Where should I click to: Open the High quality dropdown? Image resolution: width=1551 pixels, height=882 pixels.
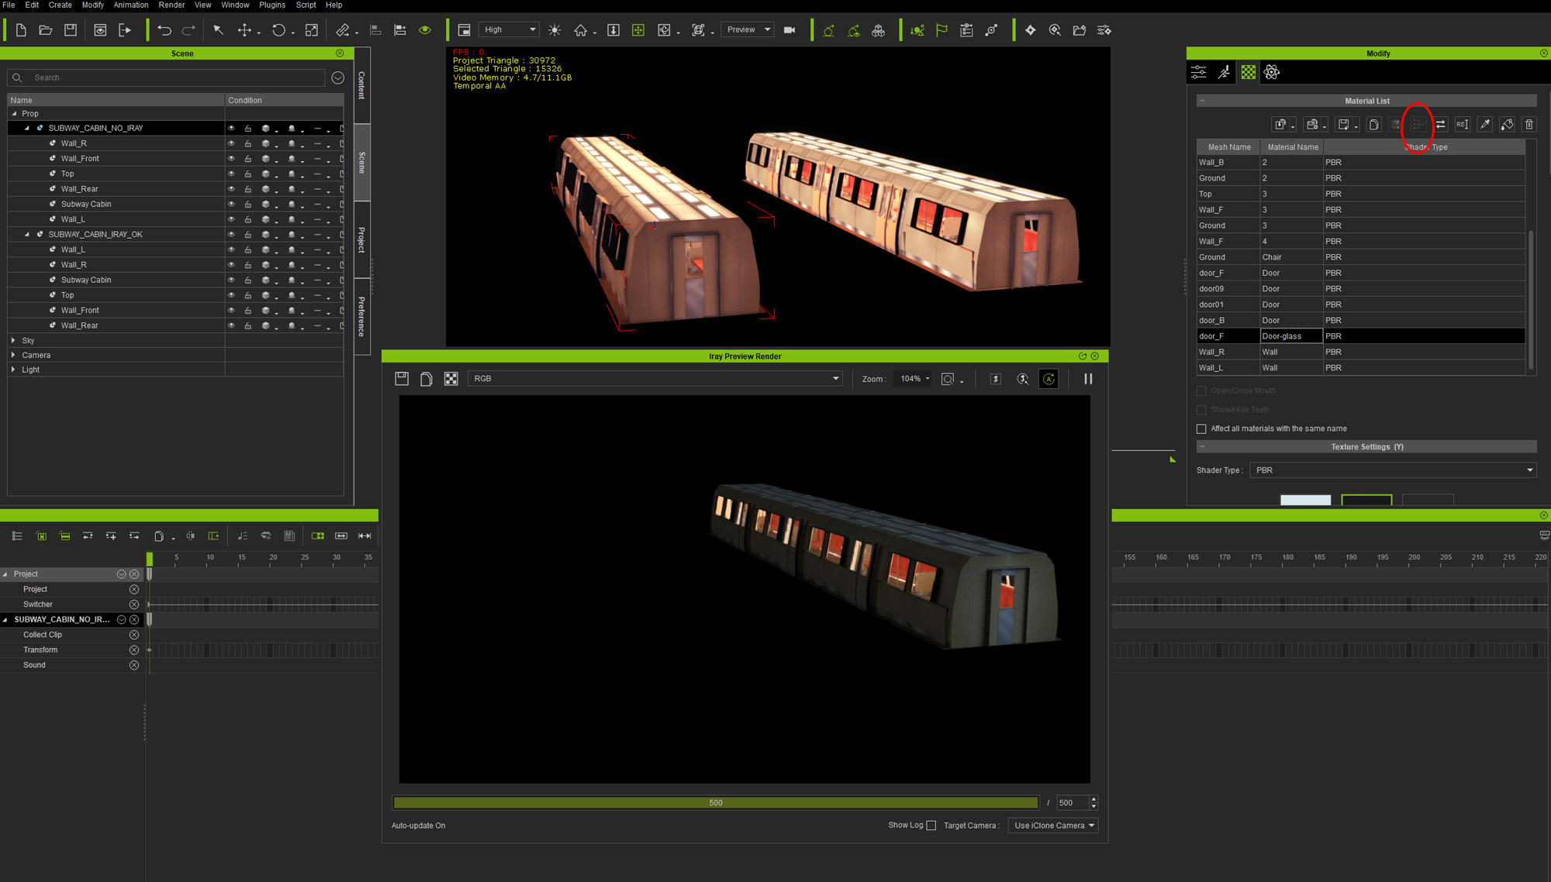509,29
